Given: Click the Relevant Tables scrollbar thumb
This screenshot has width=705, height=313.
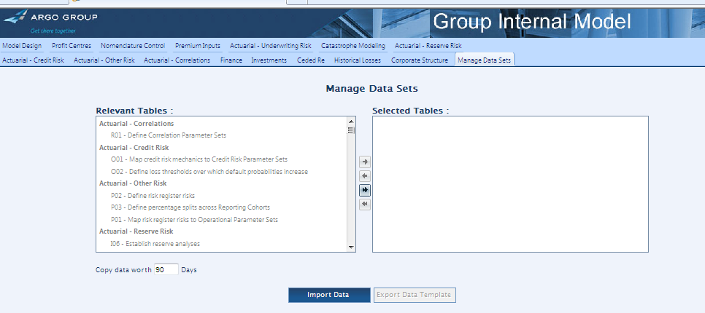Looking at the screenshot, I should coord(351,130).
